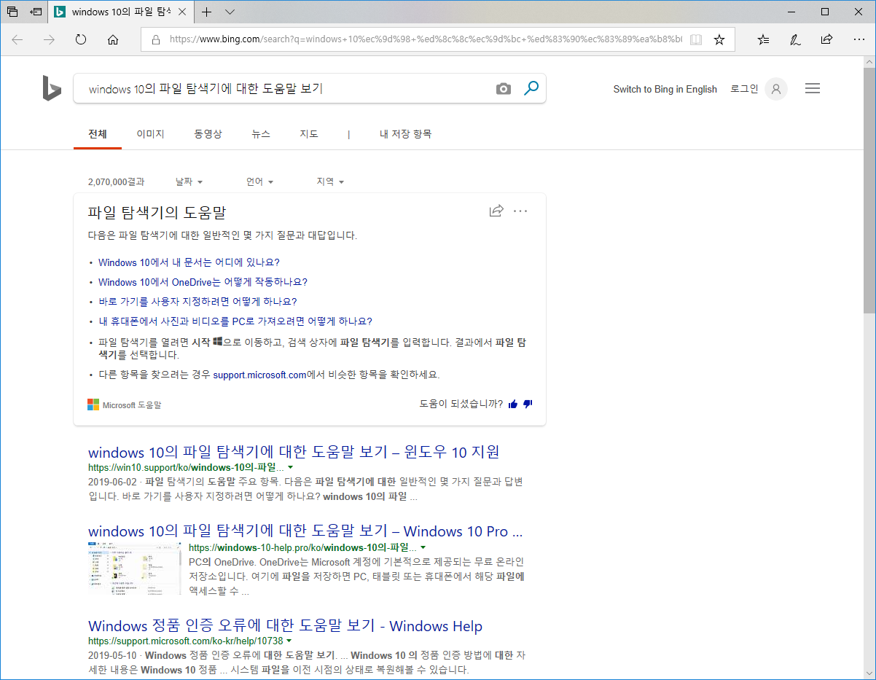
Task: Open more options on help card
Action: tap(520, 211)
